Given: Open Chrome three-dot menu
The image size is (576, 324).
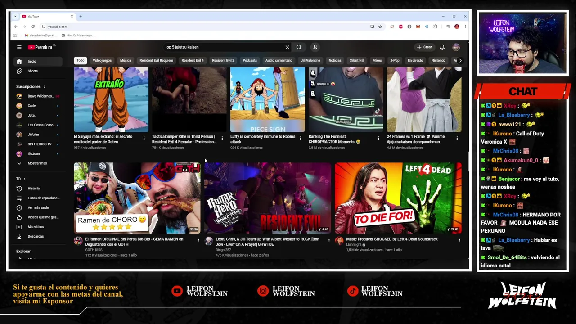Looking at the screenshot, I should [x=465, y=27].
